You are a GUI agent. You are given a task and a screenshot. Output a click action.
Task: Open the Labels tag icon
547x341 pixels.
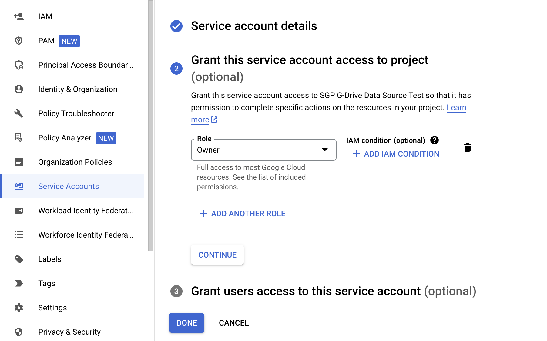click(19, 259)
